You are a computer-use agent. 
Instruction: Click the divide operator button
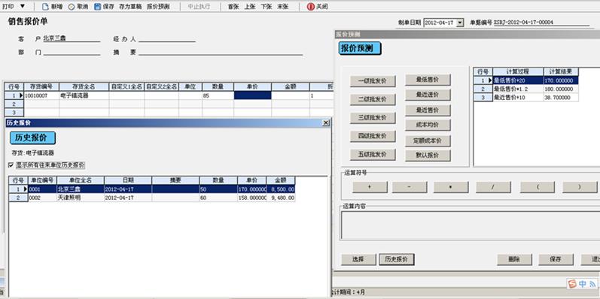493,187
